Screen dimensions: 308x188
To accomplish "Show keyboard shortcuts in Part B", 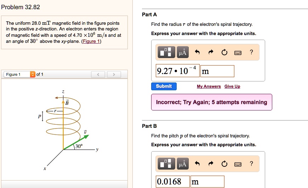I will pos(238,164).
